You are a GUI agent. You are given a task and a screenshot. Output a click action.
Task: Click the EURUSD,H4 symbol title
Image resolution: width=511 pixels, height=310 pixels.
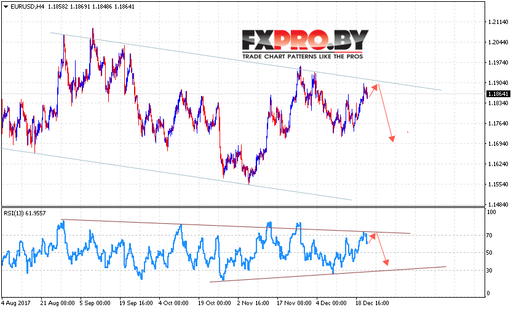tap(28, 7)
